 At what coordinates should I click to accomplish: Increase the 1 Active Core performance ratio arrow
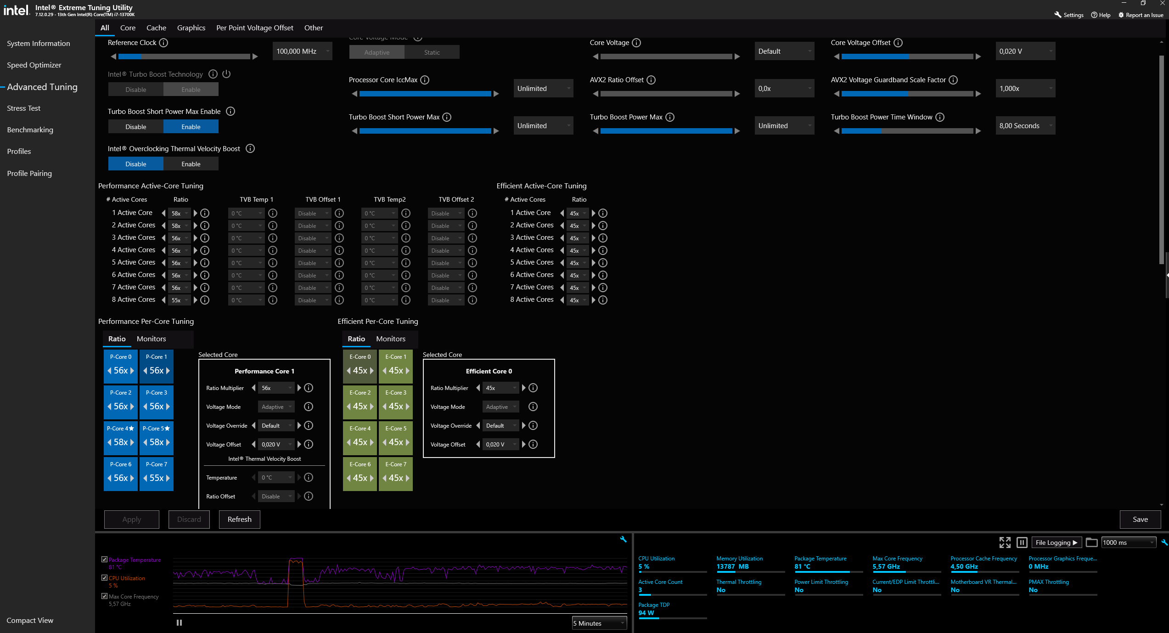tap(196, 213)
